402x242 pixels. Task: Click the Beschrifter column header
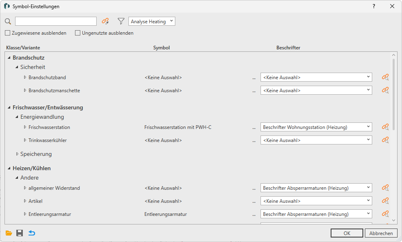288,48
